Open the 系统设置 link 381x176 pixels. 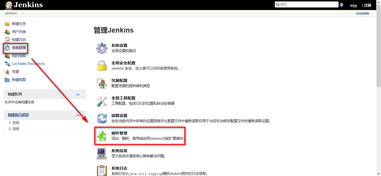pyautogui.click(x=119, y=45)
